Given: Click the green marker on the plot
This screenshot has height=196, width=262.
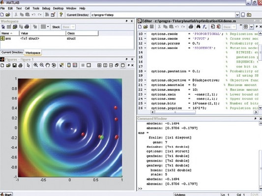Looking at the screenshot, I should pos(102,138).
